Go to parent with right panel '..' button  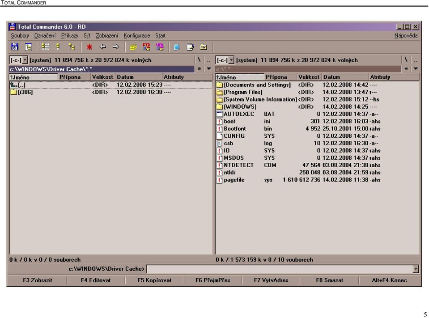(416, 60)
